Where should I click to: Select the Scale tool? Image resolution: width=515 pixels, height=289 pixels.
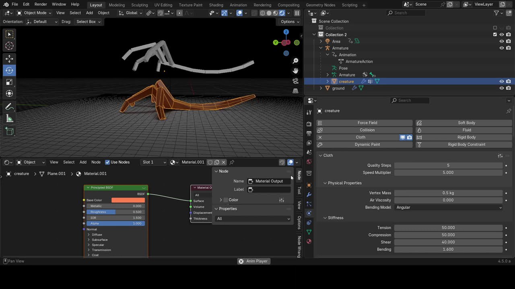(9, 82)
